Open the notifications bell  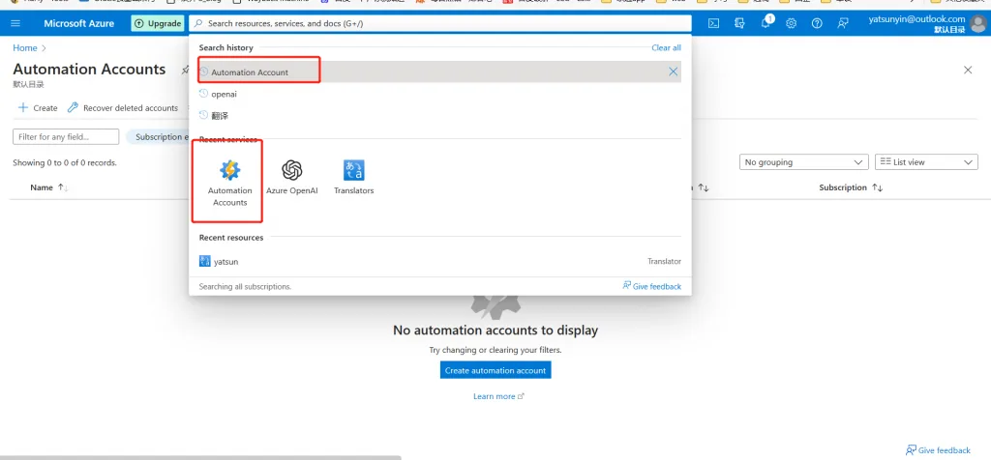coord(766,23)
